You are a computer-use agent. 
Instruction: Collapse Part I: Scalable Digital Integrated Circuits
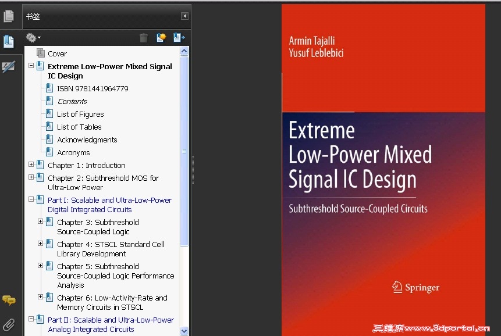[31, 199]
